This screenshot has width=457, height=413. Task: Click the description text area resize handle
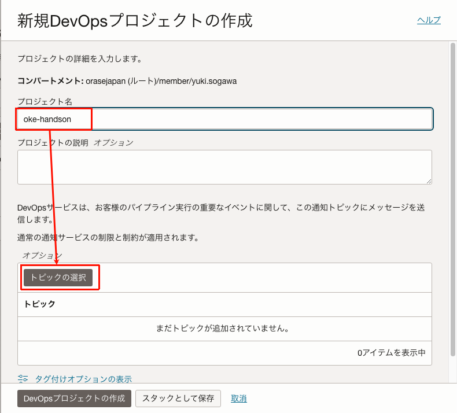pos(429,181)
